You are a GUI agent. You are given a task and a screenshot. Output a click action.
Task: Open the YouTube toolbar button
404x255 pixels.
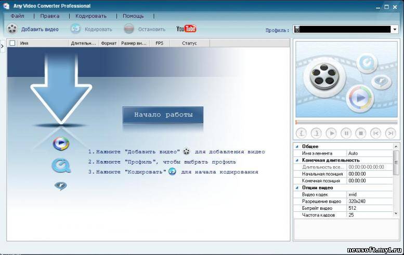coord(186,29)
